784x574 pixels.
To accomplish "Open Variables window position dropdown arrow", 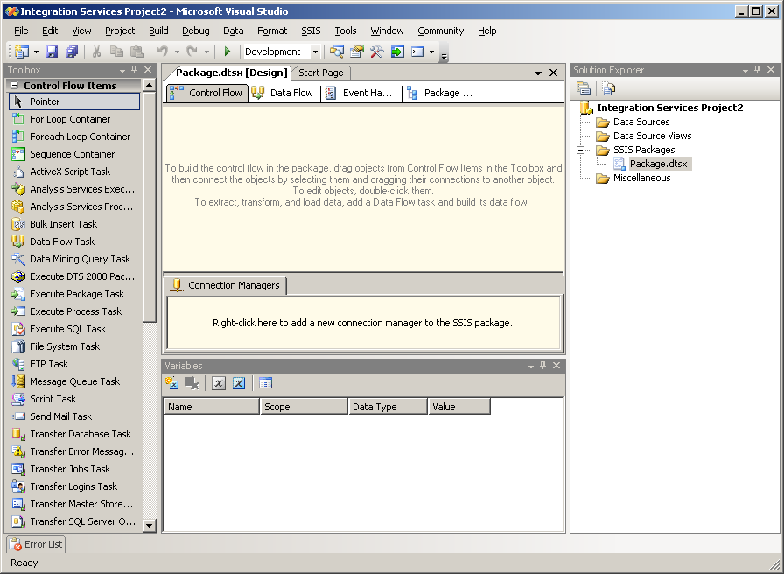I will 531,366.
